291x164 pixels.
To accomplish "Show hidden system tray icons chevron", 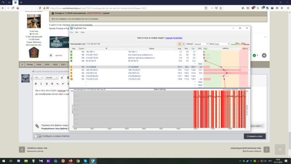I will 240,161.
